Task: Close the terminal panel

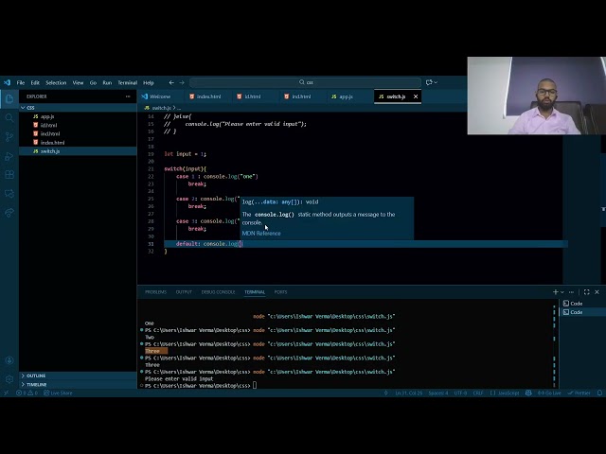Action: [597, 292]
